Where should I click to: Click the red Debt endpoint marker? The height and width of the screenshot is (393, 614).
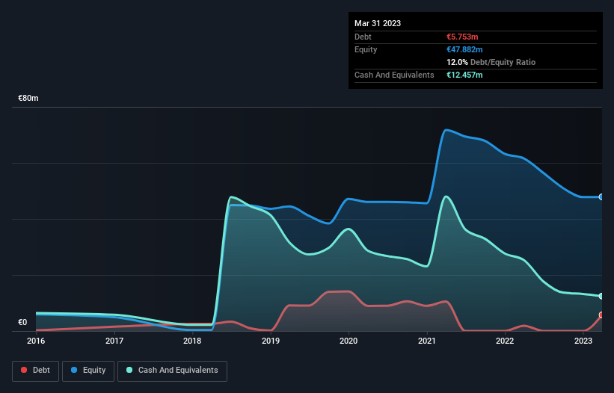click(601, 315)
